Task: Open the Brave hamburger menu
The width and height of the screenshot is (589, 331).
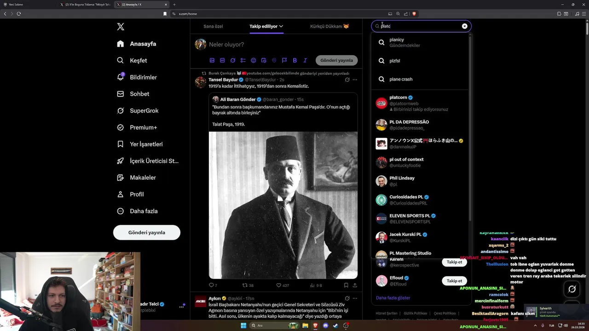Action: tap(583, 14)
